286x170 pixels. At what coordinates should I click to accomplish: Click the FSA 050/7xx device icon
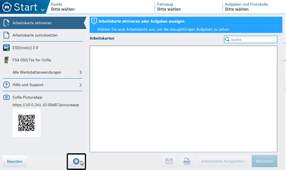click(x=6, y=60)
